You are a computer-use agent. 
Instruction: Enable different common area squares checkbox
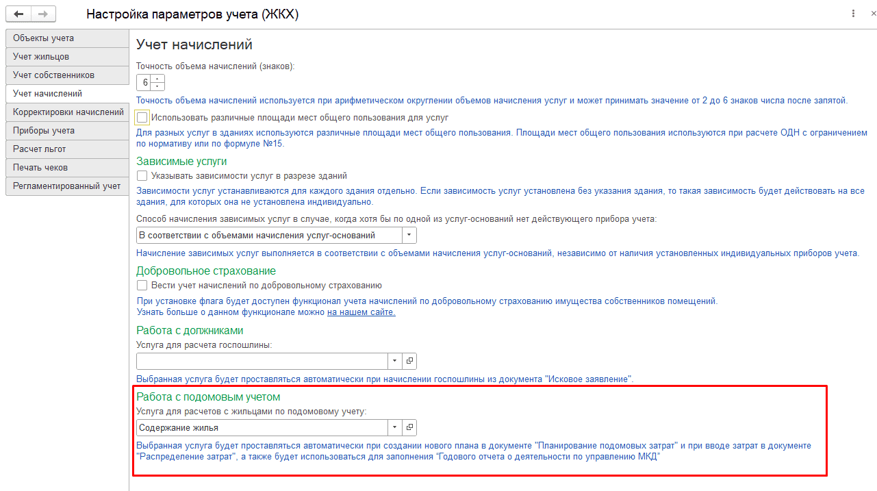[x=142, y=118]
